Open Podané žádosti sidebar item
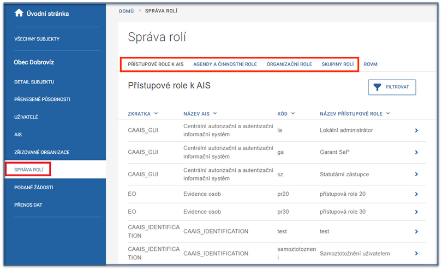Screen dimensions: 442x270 tap(34, 187)
